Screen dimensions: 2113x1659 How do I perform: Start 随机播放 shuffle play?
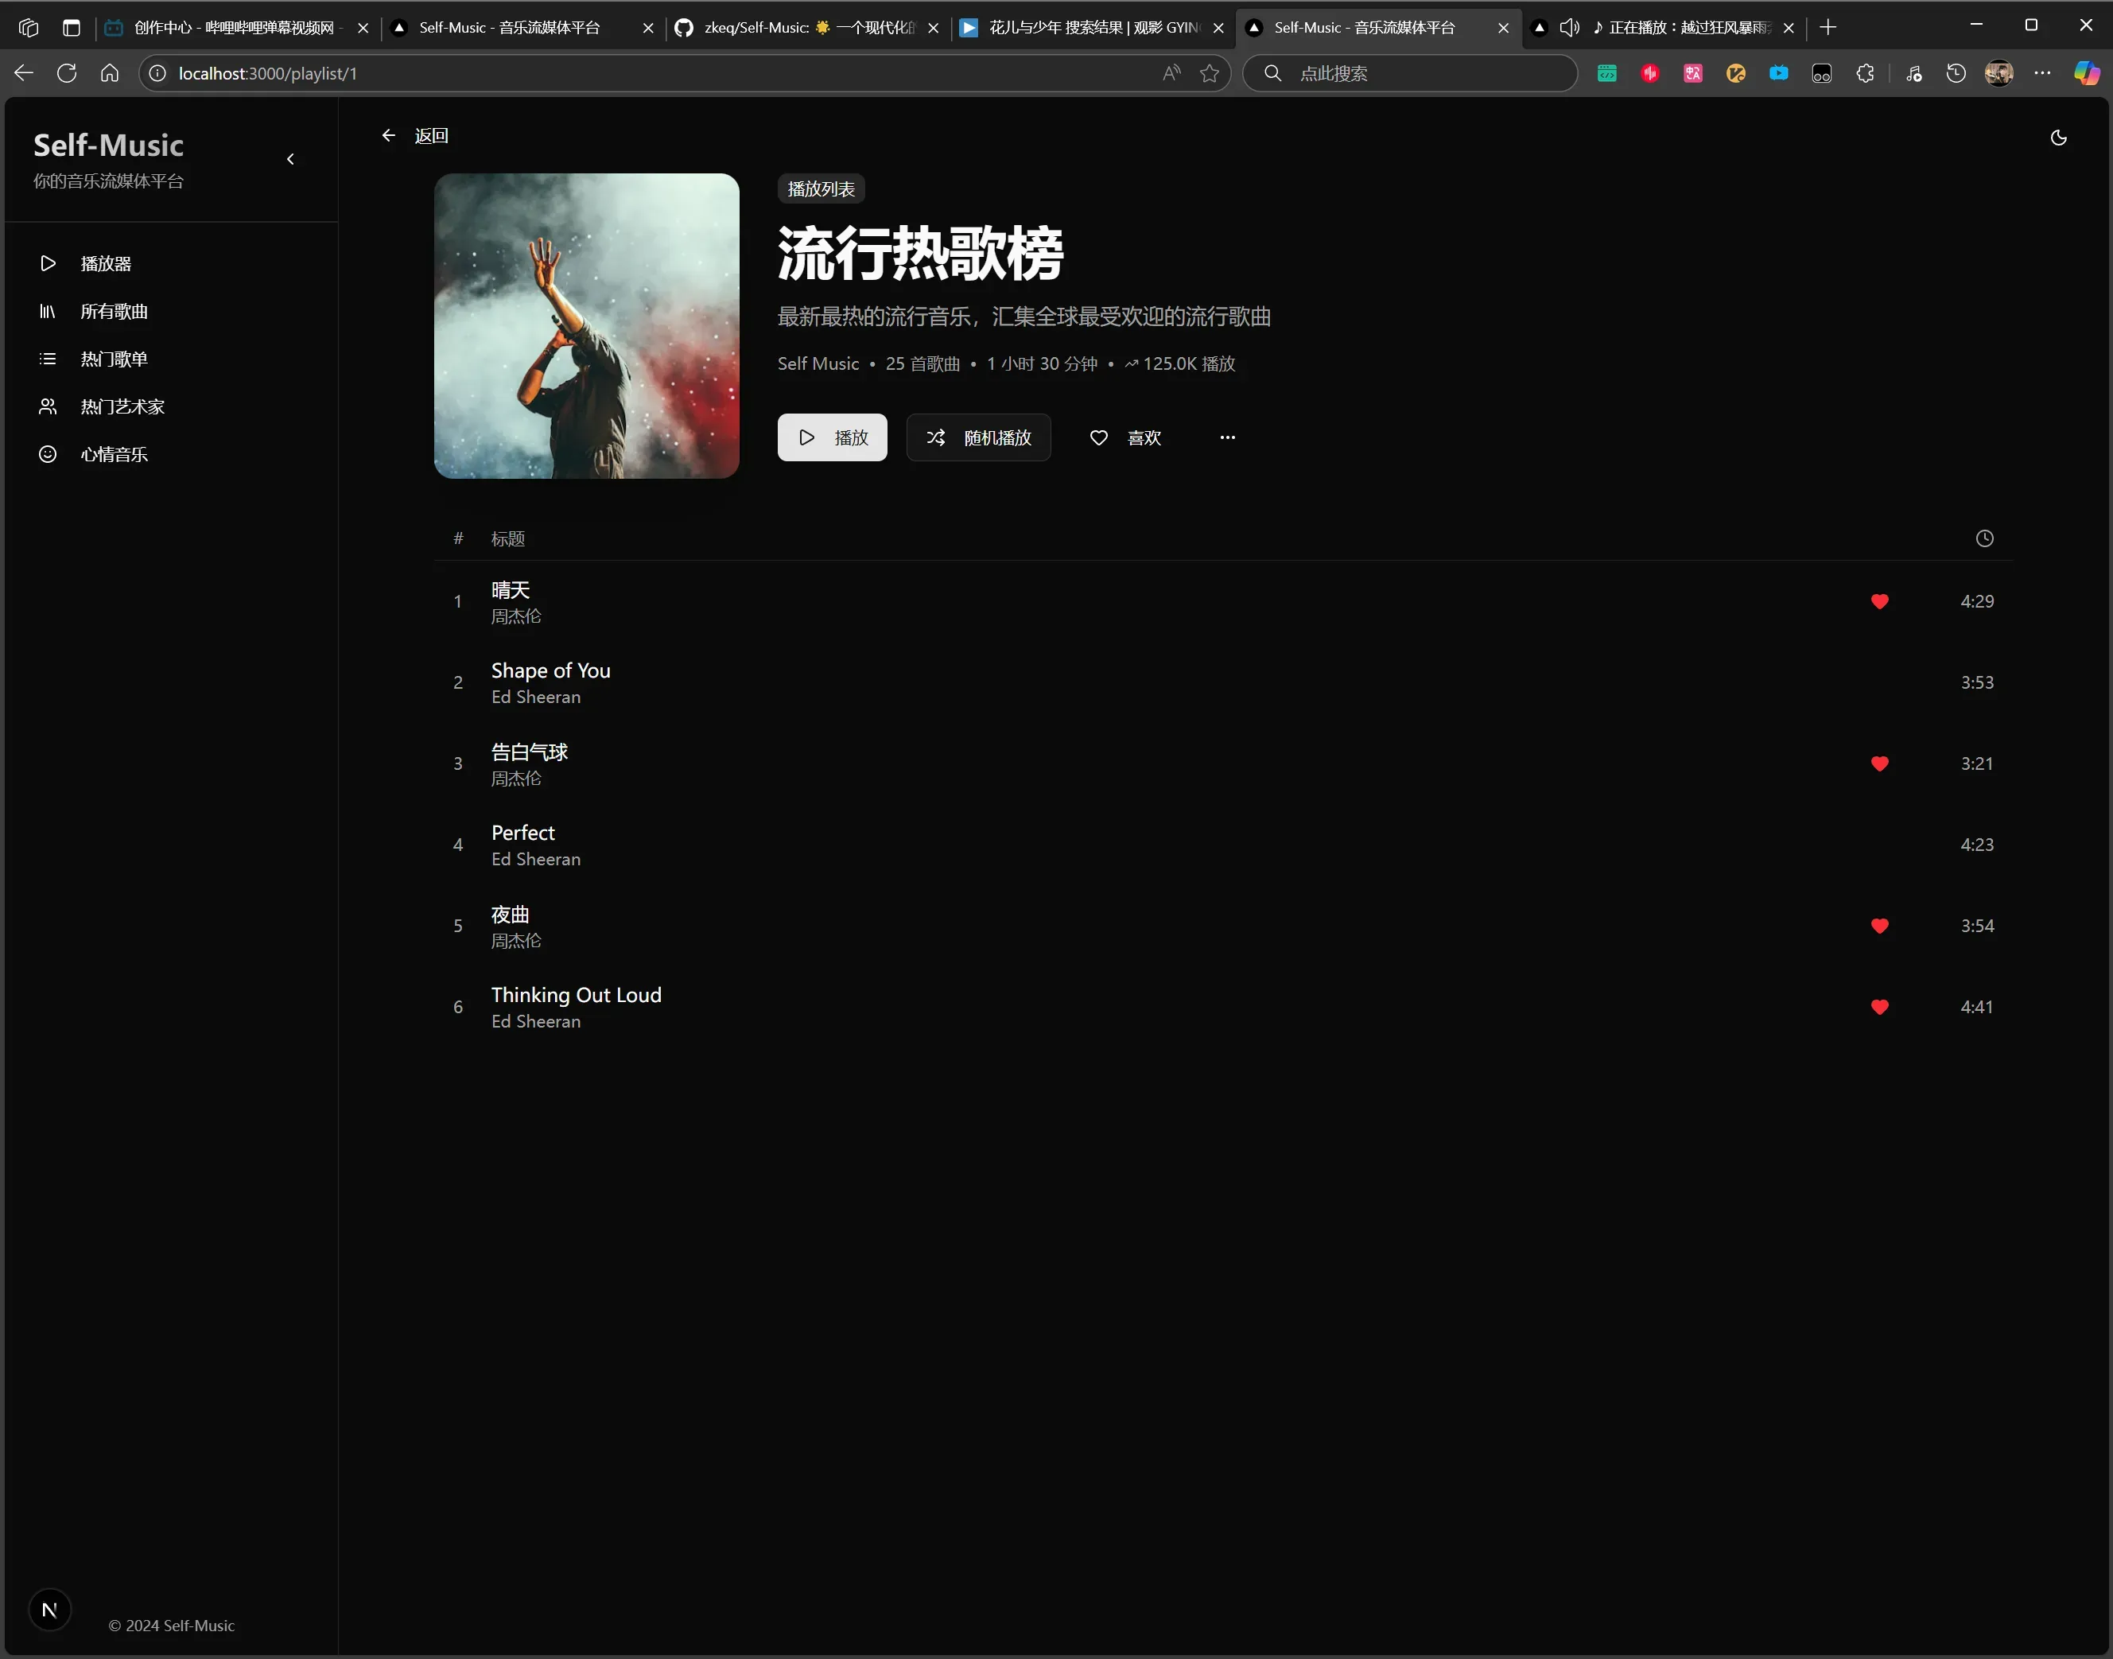coord(978,437)
